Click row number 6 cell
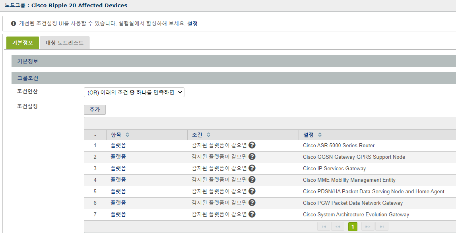The width and height of the screenshot is (456, 233). (x=95, y=203)
